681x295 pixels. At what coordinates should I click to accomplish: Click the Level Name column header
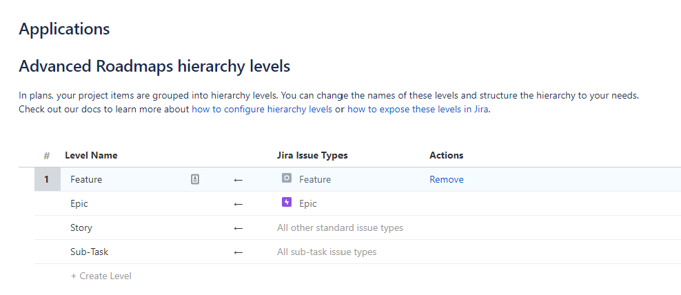pyautogui.click(x=91, y=155)
